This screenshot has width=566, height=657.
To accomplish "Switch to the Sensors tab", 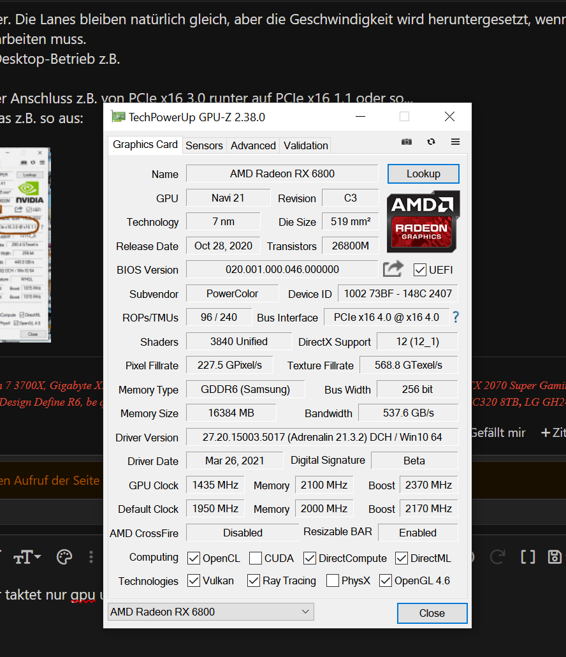I will coord(205,145).
